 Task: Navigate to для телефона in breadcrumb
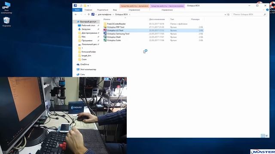coord(104,15)
